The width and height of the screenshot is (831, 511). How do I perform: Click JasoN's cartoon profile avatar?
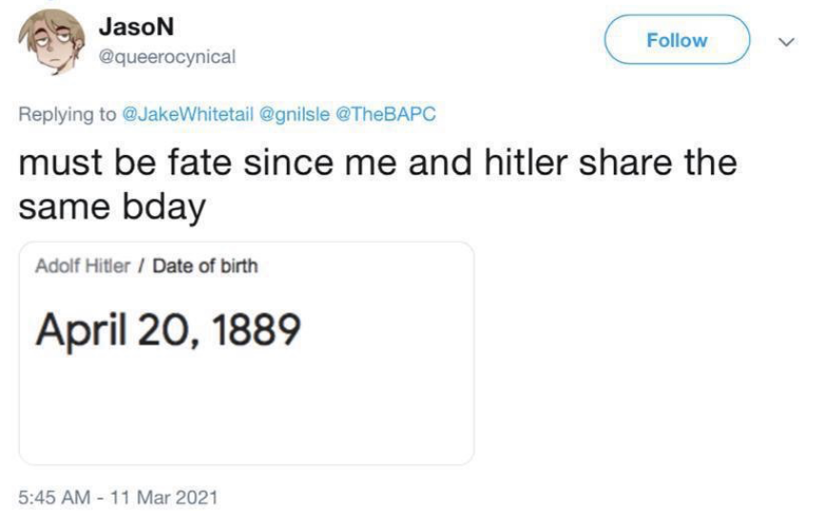48,42
